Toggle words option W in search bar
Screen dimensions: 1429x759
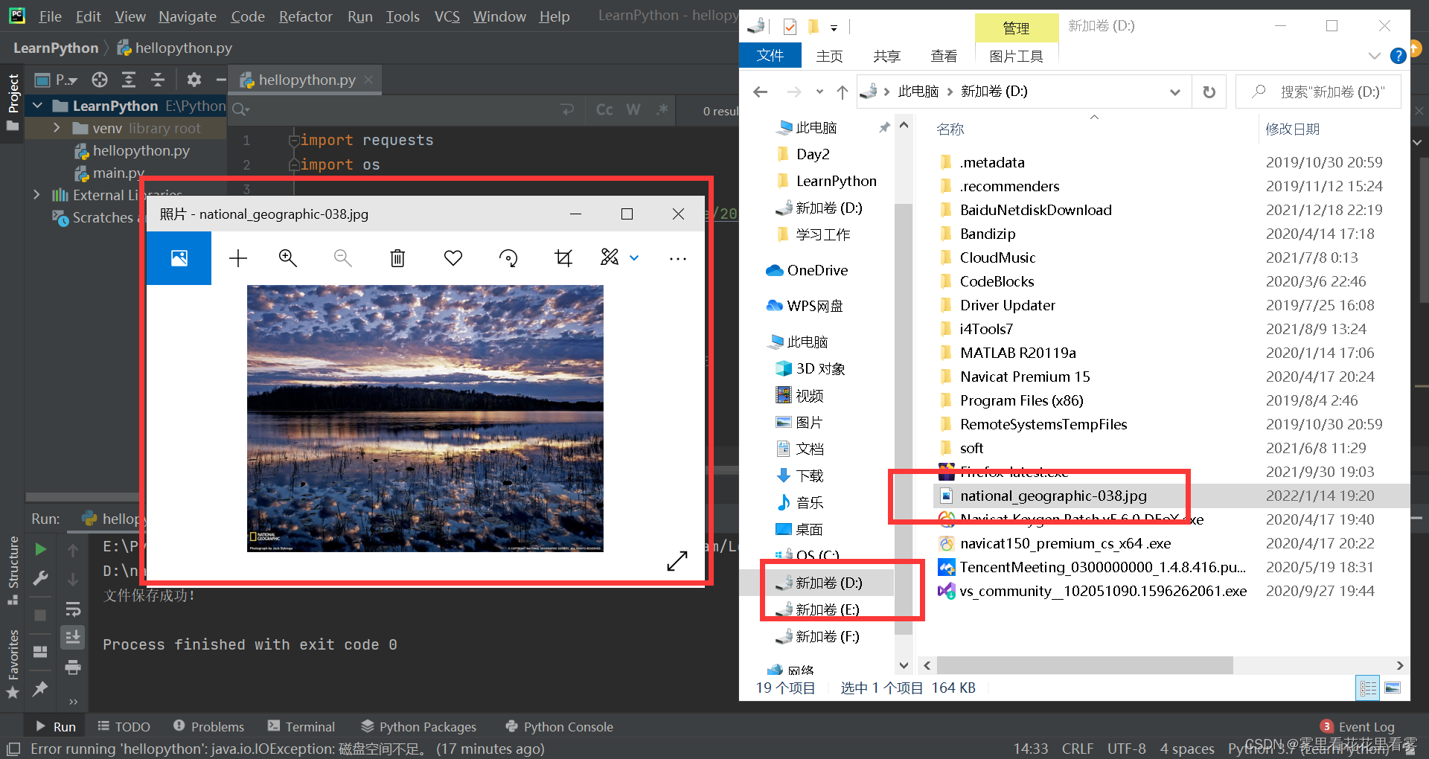coord(633,110)
